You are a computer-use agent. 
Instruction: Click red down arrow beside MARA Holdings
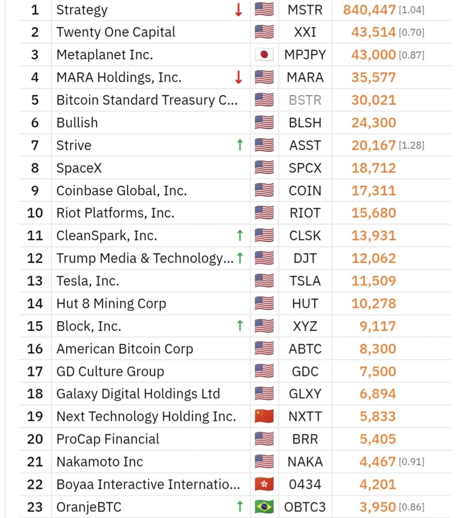click(x=239, y=77)
